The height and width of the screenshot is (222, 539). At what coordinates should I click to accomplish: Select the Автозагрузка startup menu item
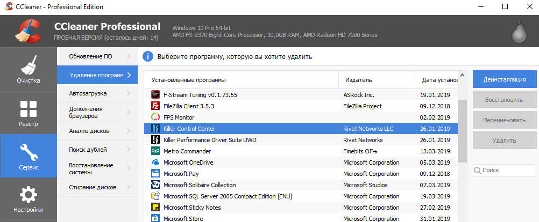click(x=97, y=93)
